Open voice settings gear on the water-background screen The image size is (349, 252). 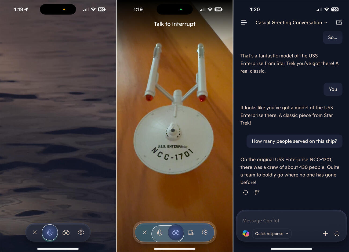pos(81,232)
